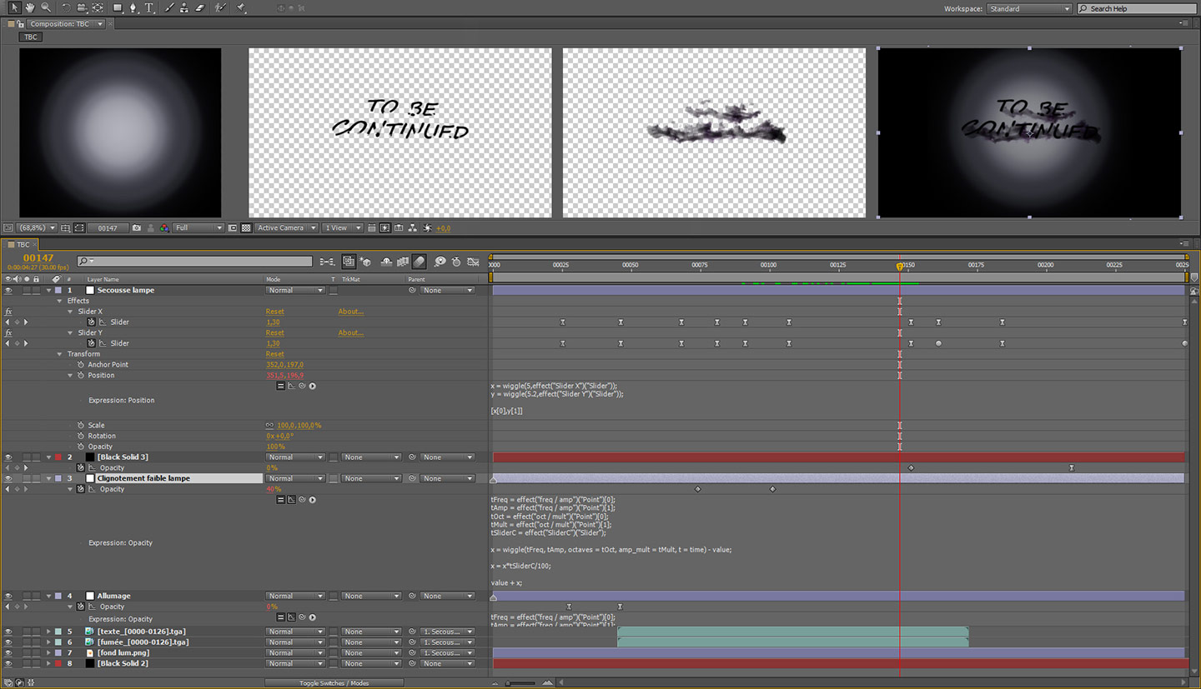This screenshot has width=1201, height=689.
Task: Open the Active Camera dropdown
Action: pyautogui.click(x=286, y=227)
